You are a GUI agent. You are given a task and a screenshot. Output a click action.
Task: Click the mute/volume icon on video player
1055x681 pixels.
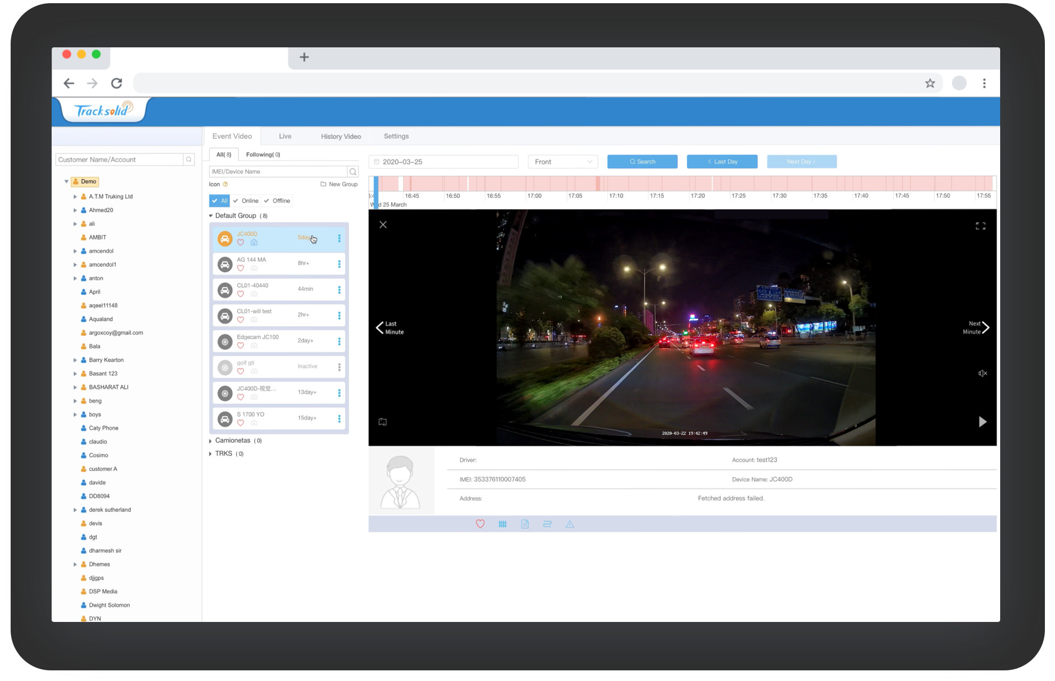(983, 375)
